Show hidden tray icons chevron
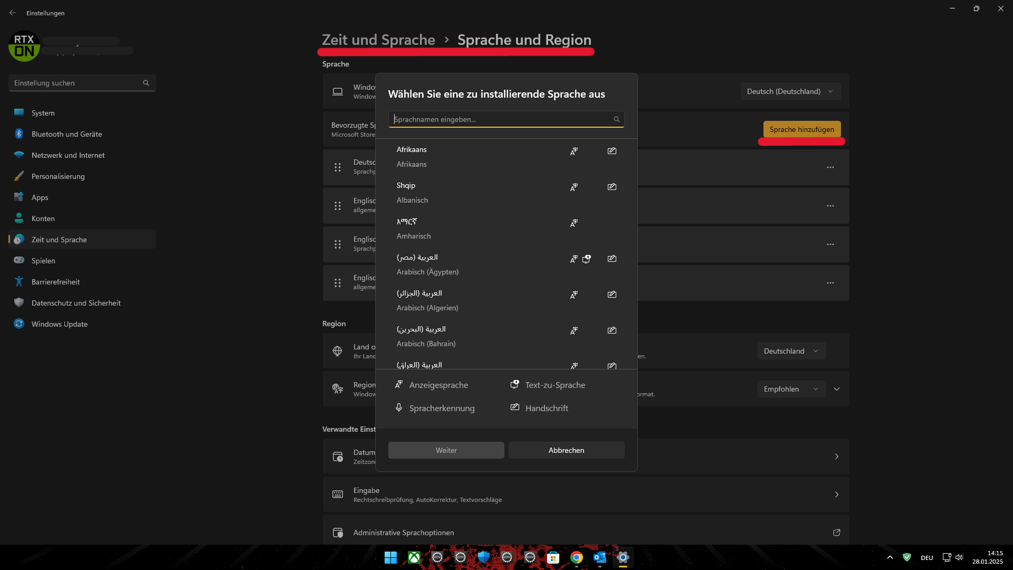 890,557
